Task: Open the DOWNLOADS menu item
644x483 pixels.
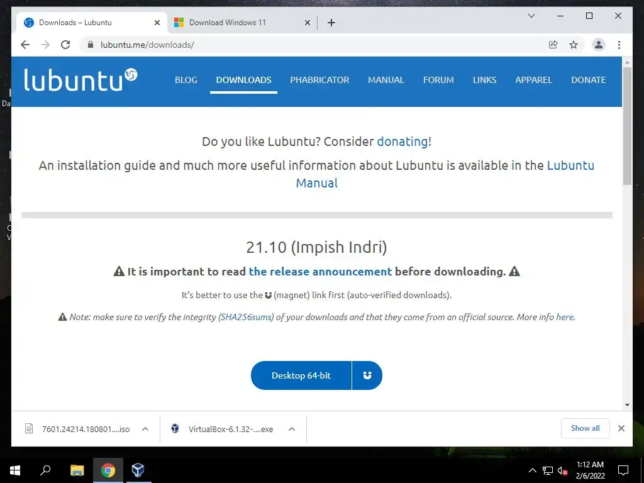Action: pyautogui.click(x=243, y=80)
